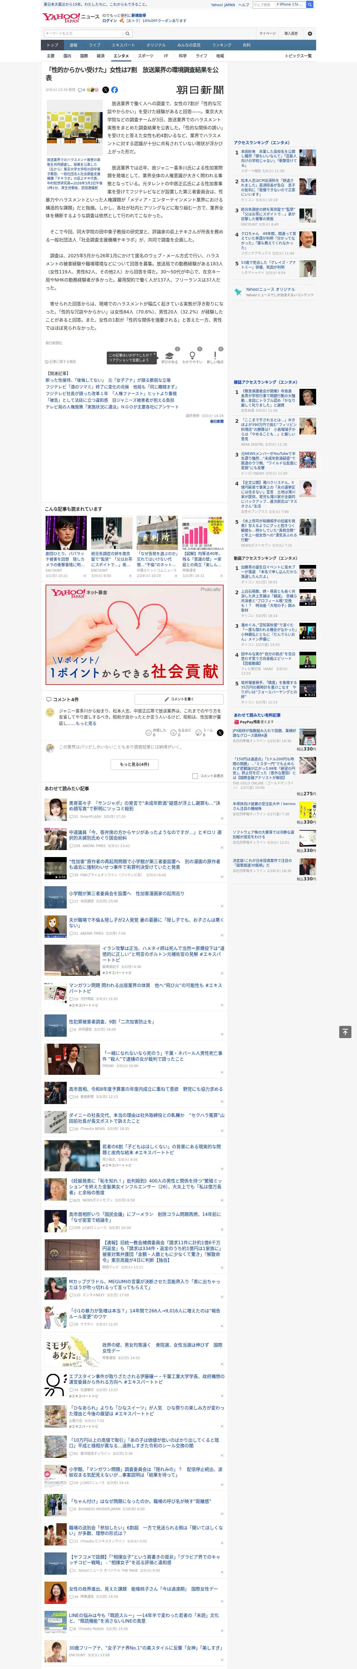Screen dimensions: 357x1669
Task: Click the blue search magnifier in browser bar
Action: [x=310, y=4]
